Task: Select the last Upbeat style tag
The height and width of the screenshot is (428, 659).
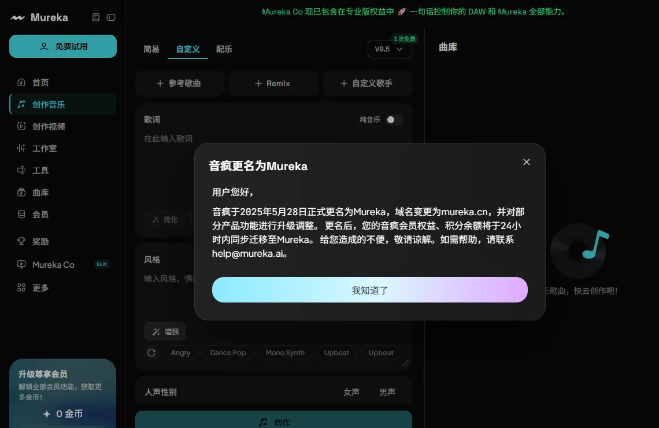Action: pyautogui.click(x=381, y=353)
